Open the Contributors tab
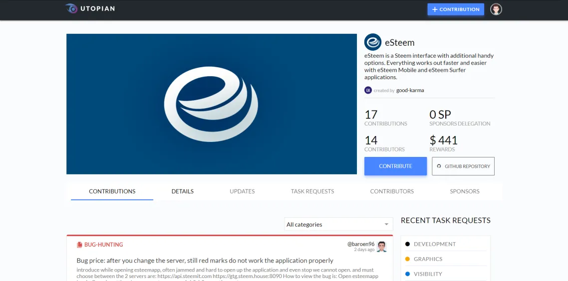 pos(392,191)
